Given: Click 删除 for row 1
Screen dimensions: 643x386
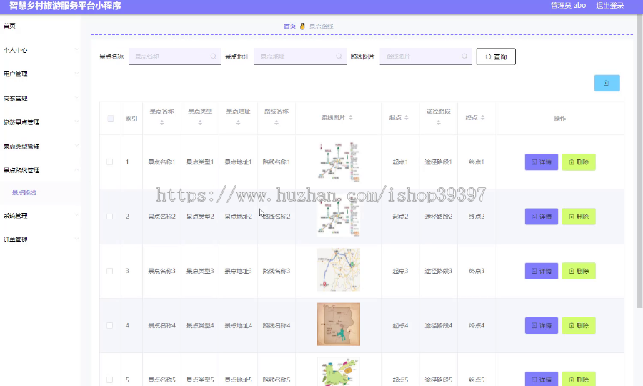Looking at the screenshot, I should 579,162.
